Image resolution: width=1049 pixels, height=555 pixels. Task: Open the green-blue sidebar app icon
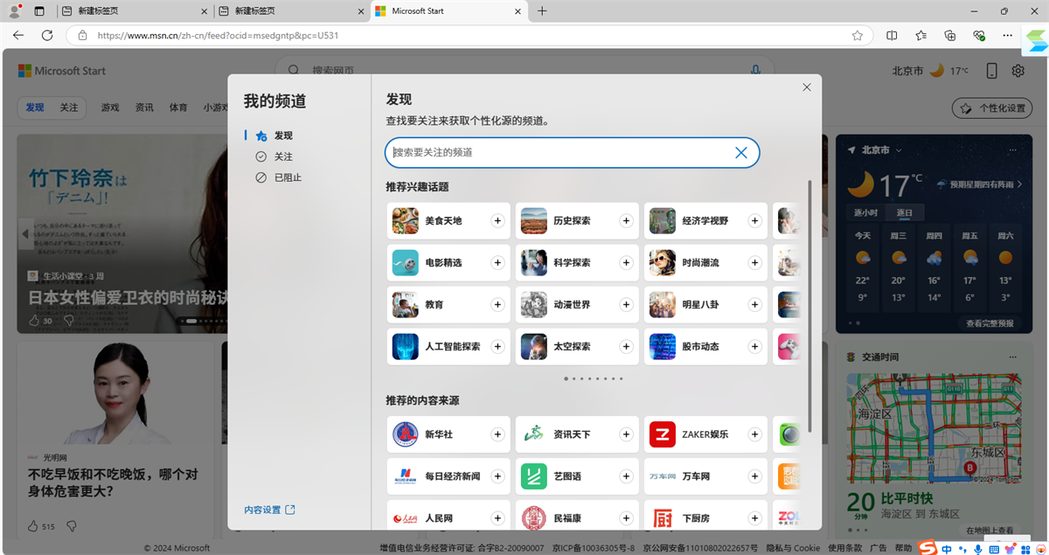(x=1035, y=40)
